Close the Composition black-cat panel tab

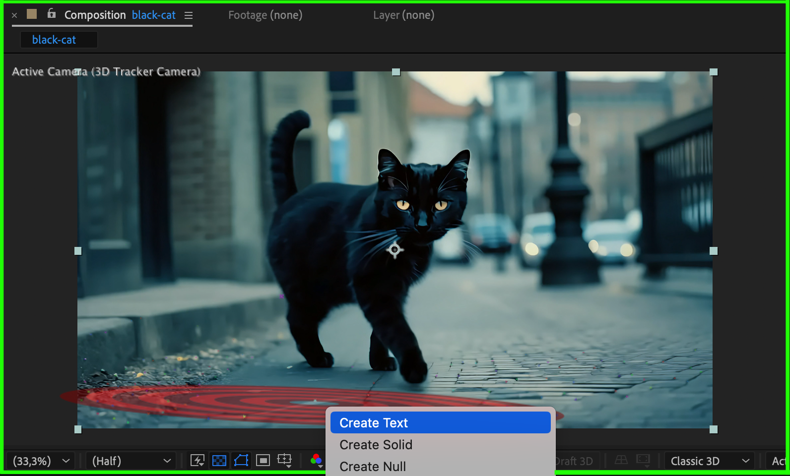coord(14,15)
